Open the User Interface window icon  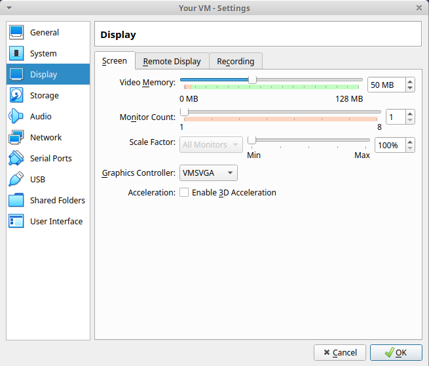16,221
